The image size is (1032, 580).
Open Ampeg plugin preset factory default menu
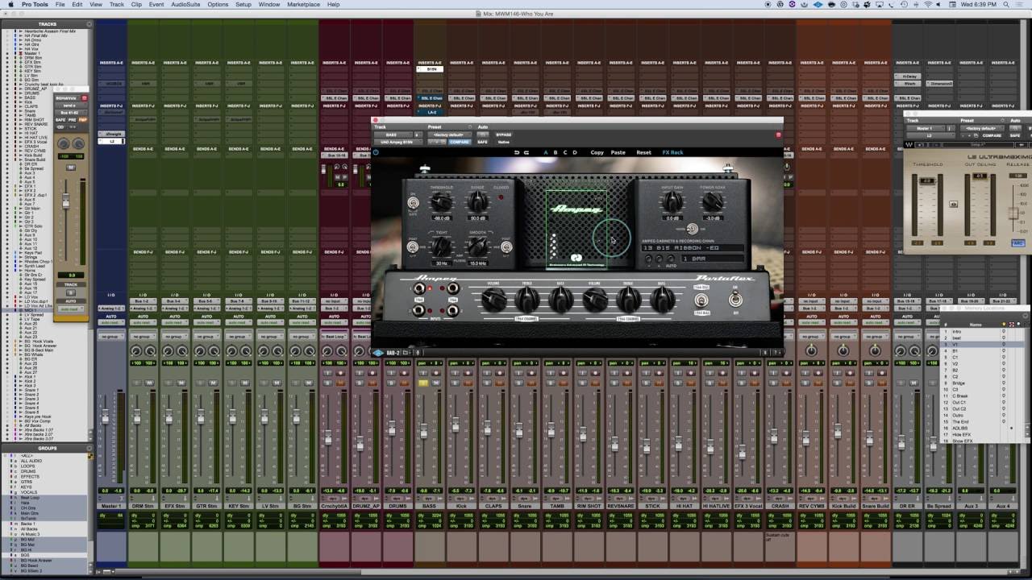(449, 135)
